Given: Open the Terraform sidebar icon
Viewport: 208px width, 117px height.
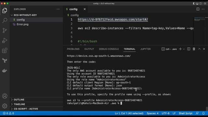Looking at the screenshot, I should tap(5, 60).
